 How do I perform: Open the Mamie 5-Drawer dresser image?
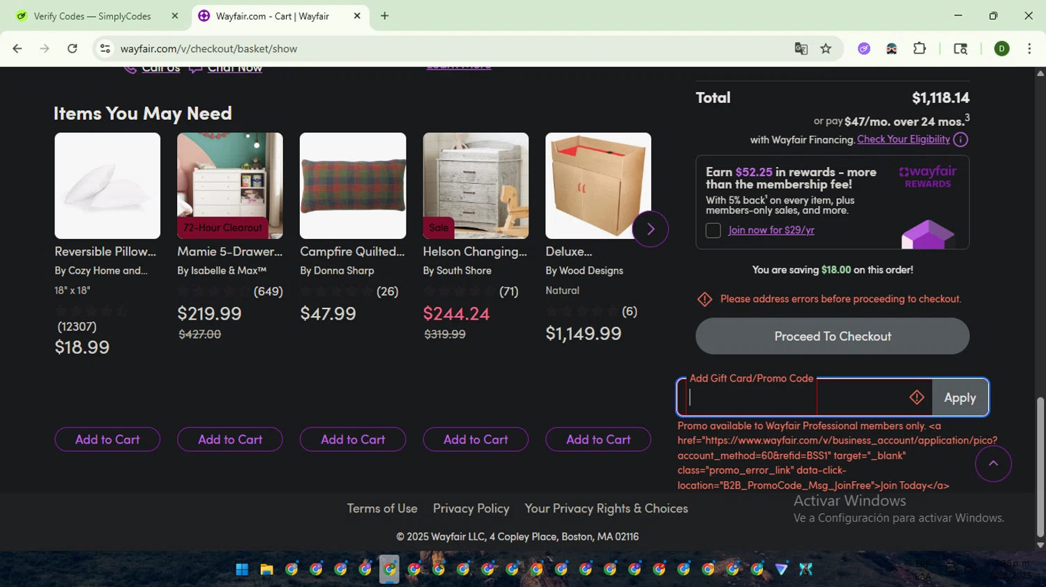point(230,186)
